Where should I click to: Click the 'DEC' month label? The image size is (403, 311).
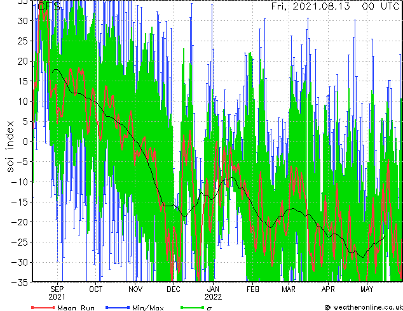tap(174, 289)
